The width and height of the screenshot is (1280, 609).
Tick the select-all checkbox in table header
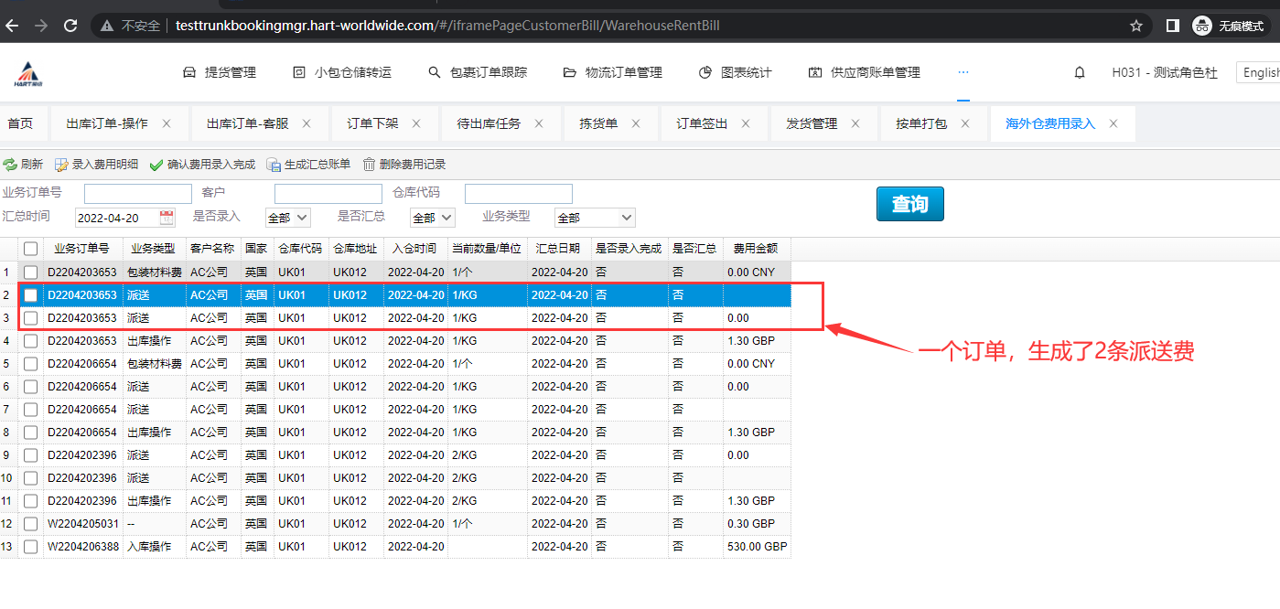(31, 249)
